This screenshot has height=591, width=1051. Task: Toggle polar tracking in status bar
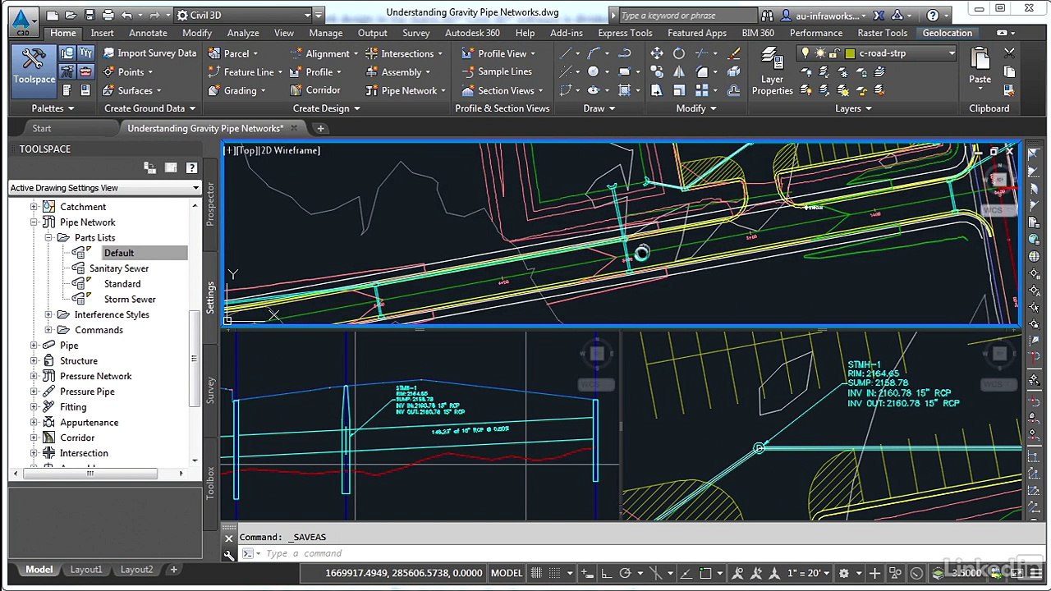pos(625,573)
